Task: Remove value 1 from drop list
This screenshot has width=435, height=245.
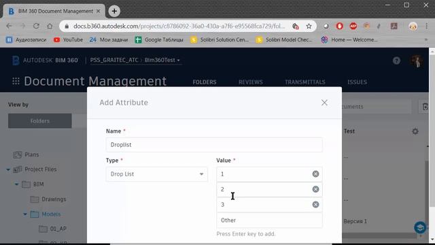Action: click(x=315, y=174)
